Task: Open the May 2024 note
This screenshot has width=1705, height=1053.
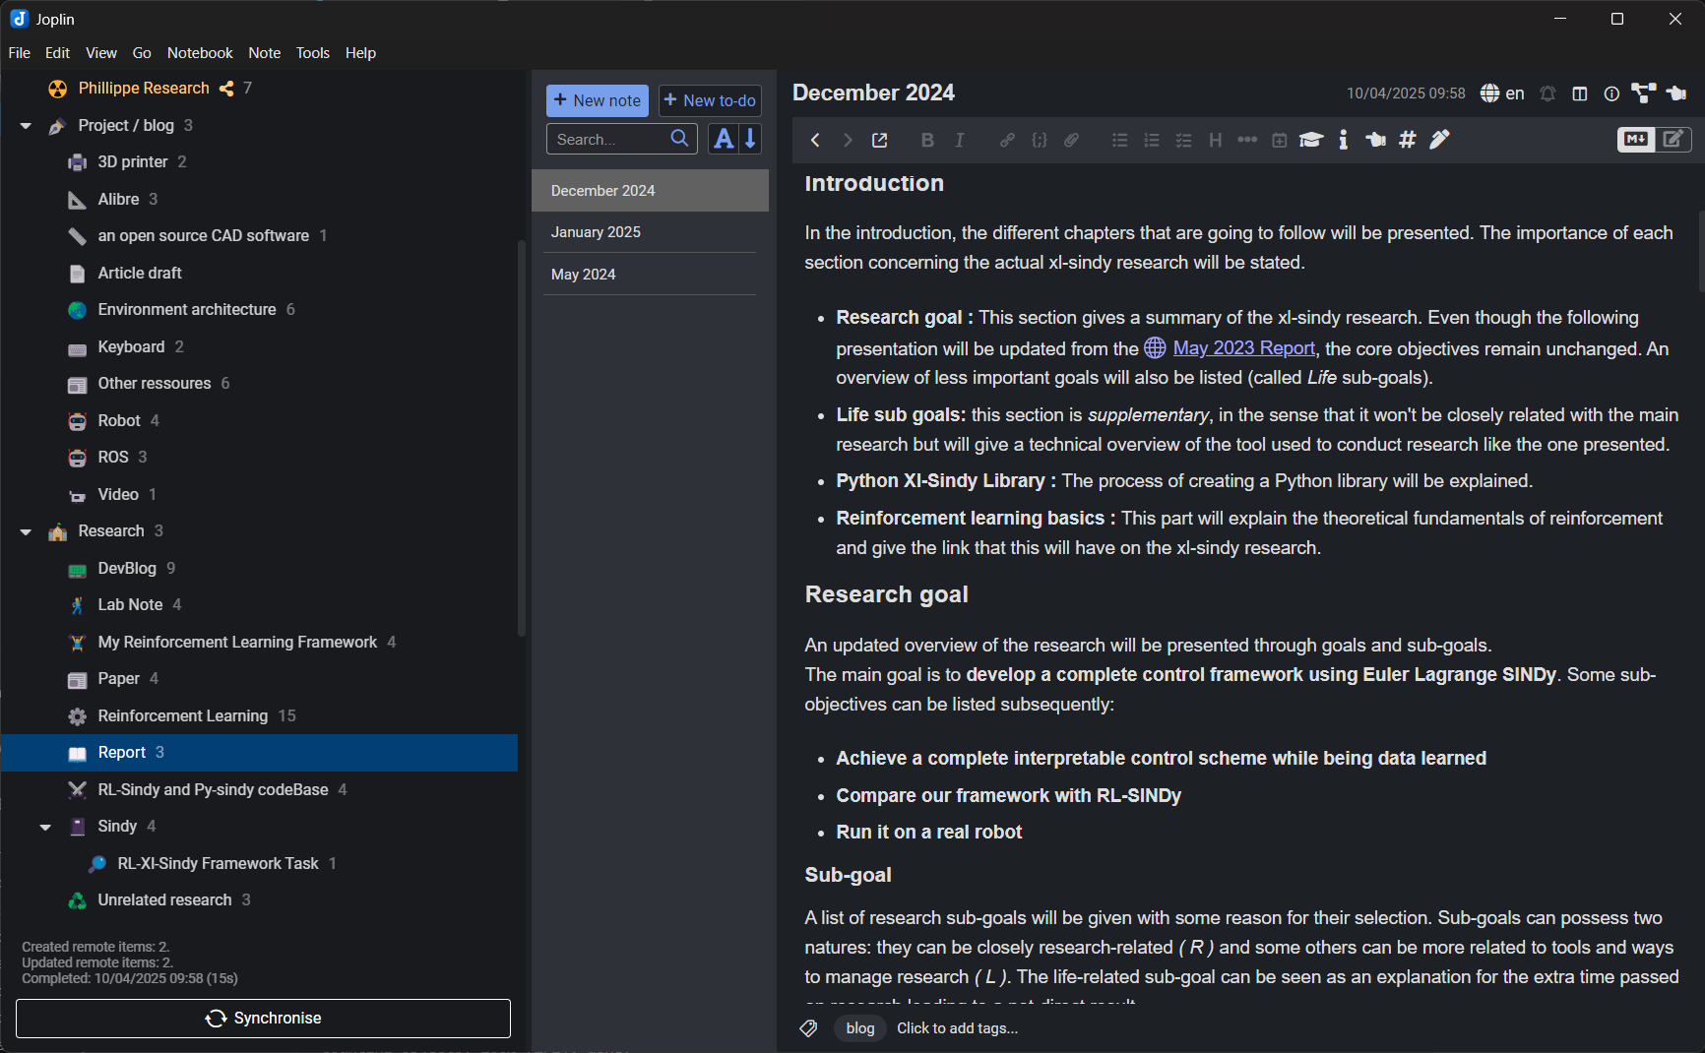Action: click(650, 275)
